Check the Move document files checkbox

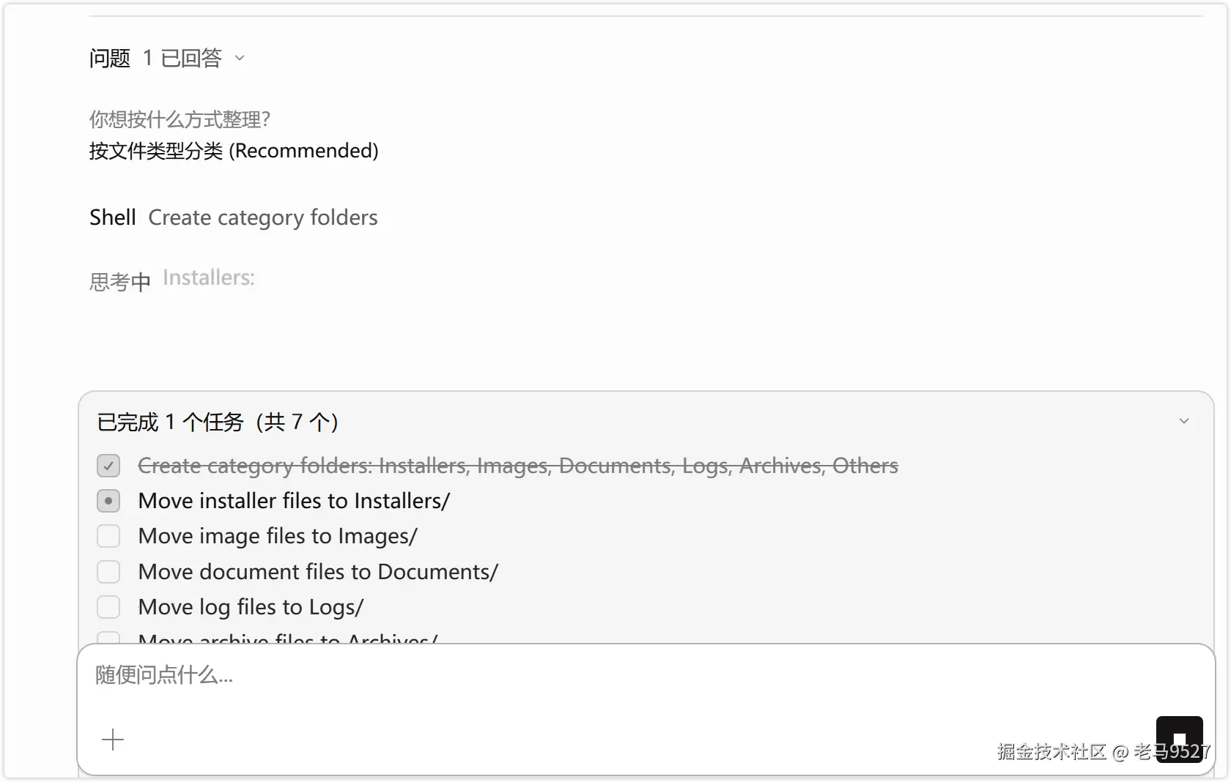click(108, 572)
